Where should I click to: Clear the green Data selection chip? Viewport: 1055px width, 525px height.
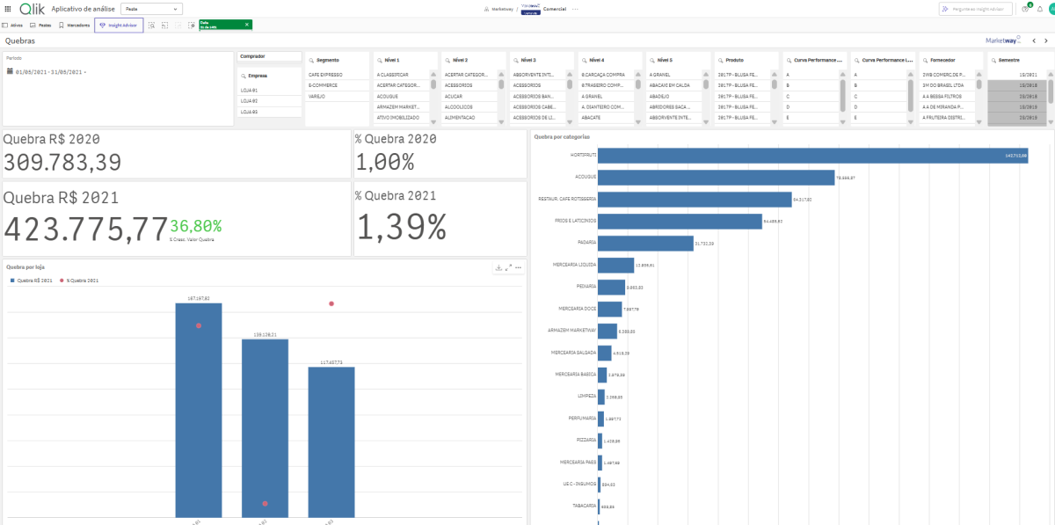coord(247,25)
